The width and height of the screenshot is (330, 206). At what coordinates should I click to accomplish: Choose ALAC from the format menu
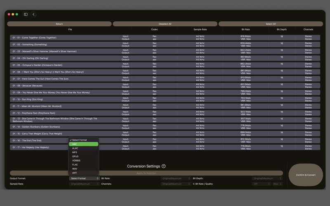coord(84,148)
